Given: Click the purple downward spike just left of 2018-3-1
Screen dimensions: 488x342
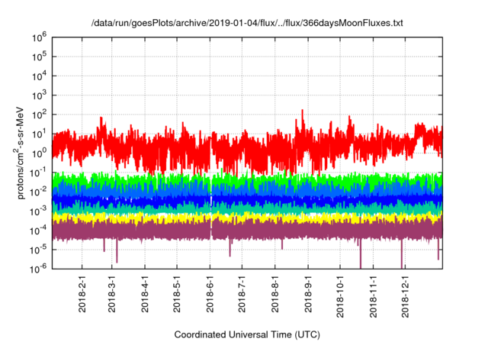Looking at the screenshot, I should click(x=104, y=245).
